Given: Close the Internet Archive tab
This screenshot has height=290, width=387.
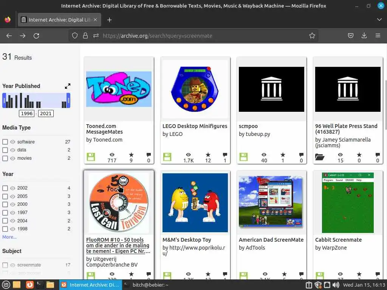Looking at the screenshot, I should coord(95,20).
